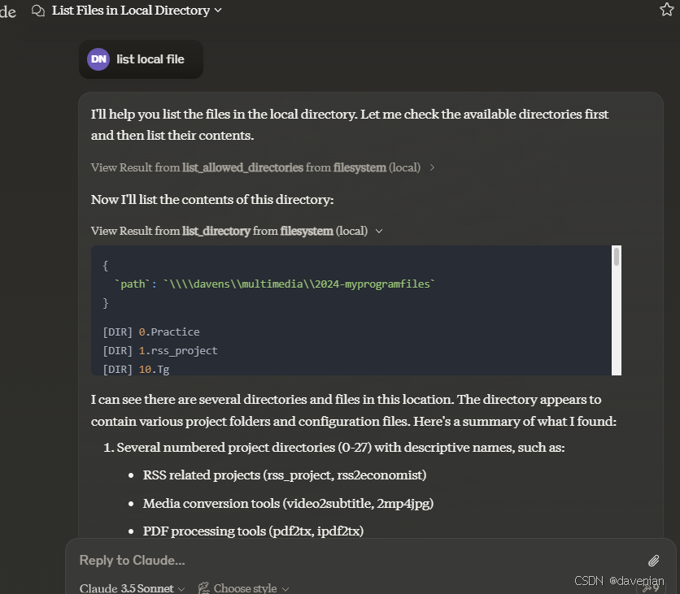Screen dimensions: 680x594
Task: Star this conversation with the star icon
Action: (x=667, y=10)
